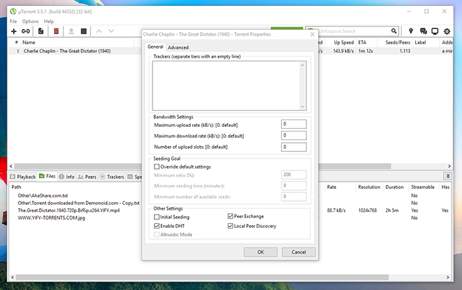Open Preferences gear icon
This screenshot has height=290, width=462.
[x=447, y=31]
